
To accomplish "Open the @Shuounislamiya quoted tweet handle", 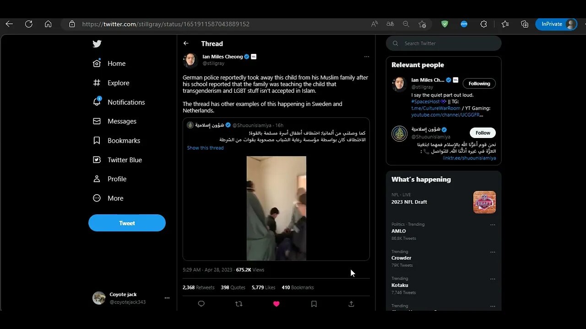I will click(x=252, y=125).
